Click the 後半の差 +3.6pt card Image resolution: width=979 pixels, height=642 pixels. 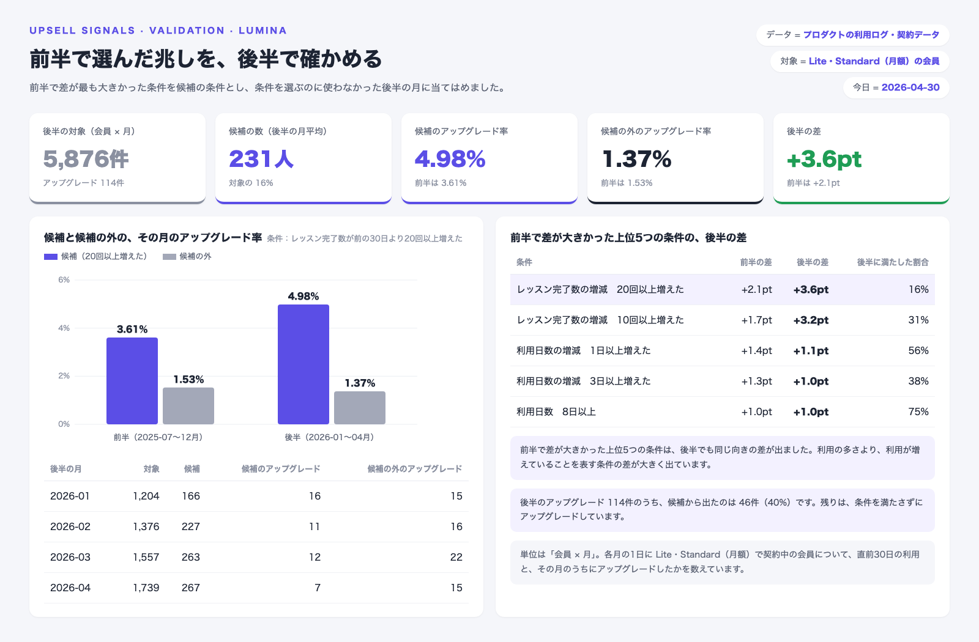point(862,158)
